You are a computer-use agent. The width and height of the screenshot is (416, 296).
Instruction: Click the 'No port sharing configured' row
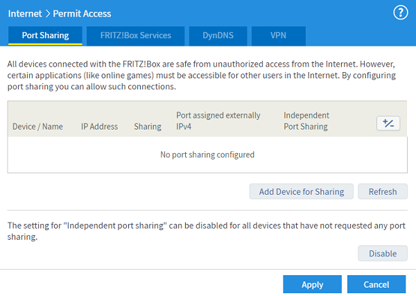[207, 155]
